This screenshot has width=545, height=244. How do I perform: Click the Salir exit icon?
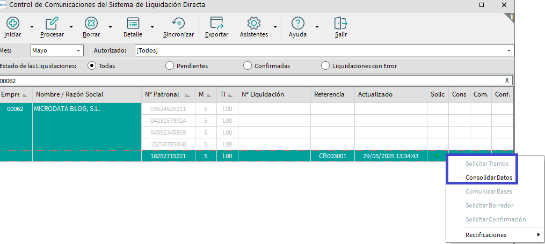340,24
